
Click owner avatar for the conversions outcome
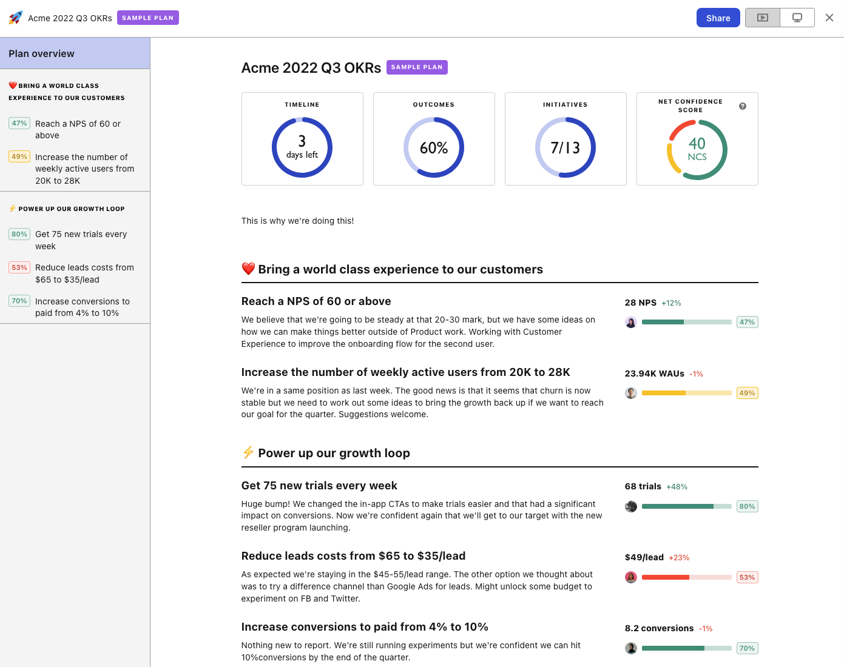point(631,648)
